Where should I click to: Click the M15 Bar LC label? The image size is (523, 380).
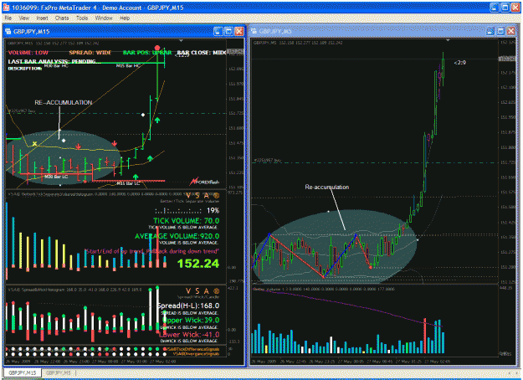(128, 183)
